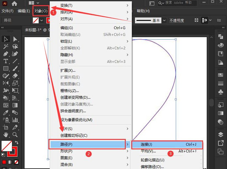Click the Illustrator home icon
The image size is (227, 169).
tap(14, 3)
